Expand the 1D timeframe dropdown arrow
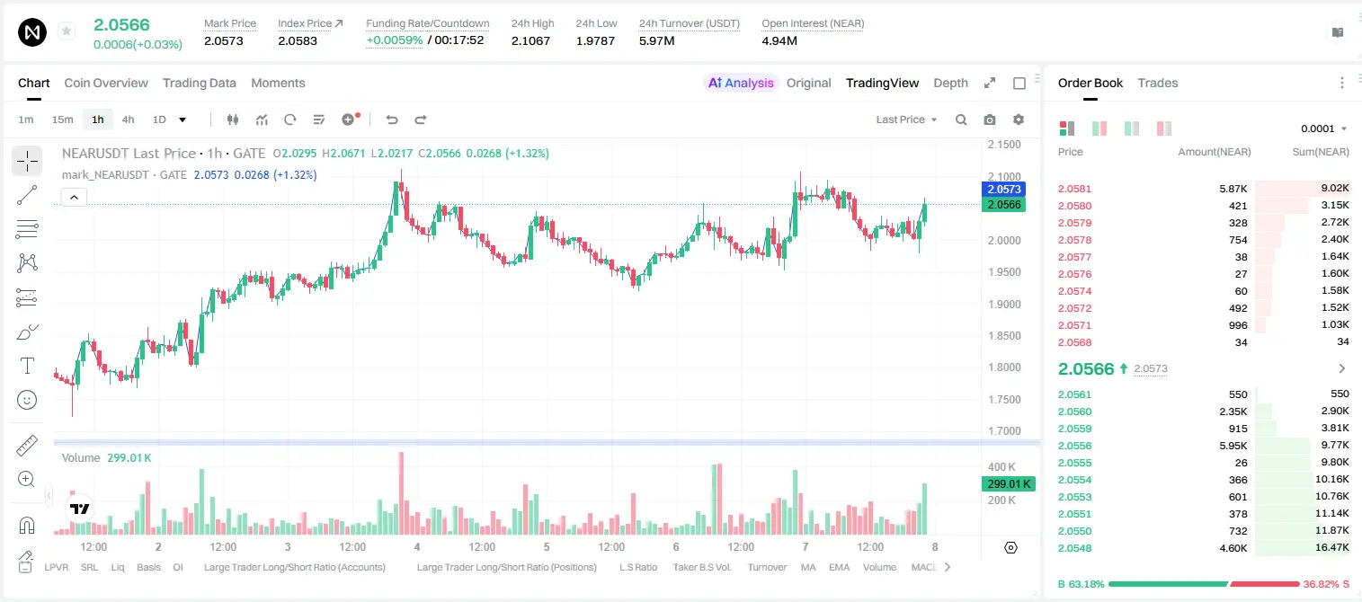 pos(182,120)
